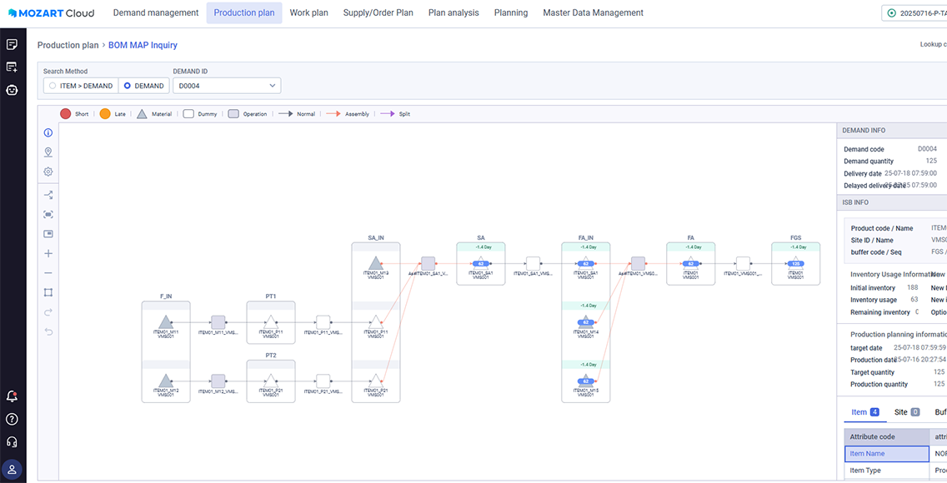The image size is (947, 483).
Task: Select the DEMAND radio option
Action: click(x=143, y=86)
